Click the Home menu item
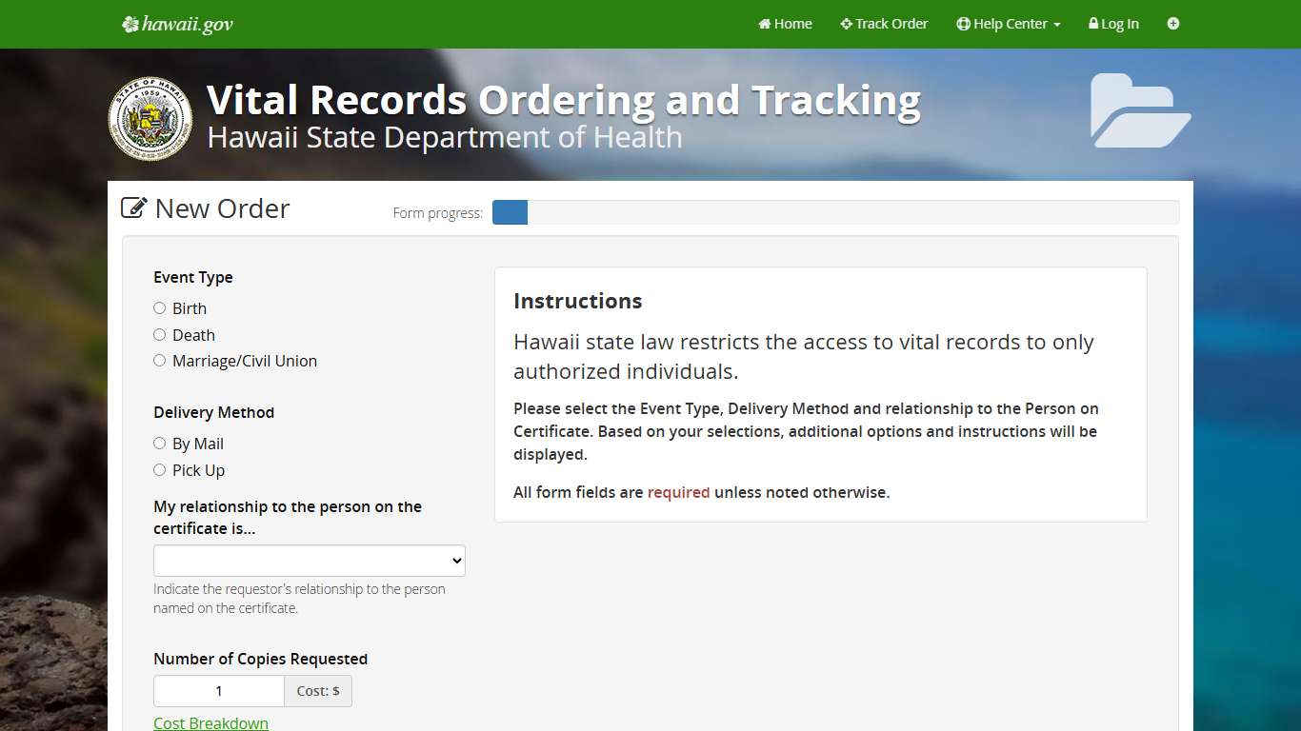Screen dimensions: 1301x731 785,23
